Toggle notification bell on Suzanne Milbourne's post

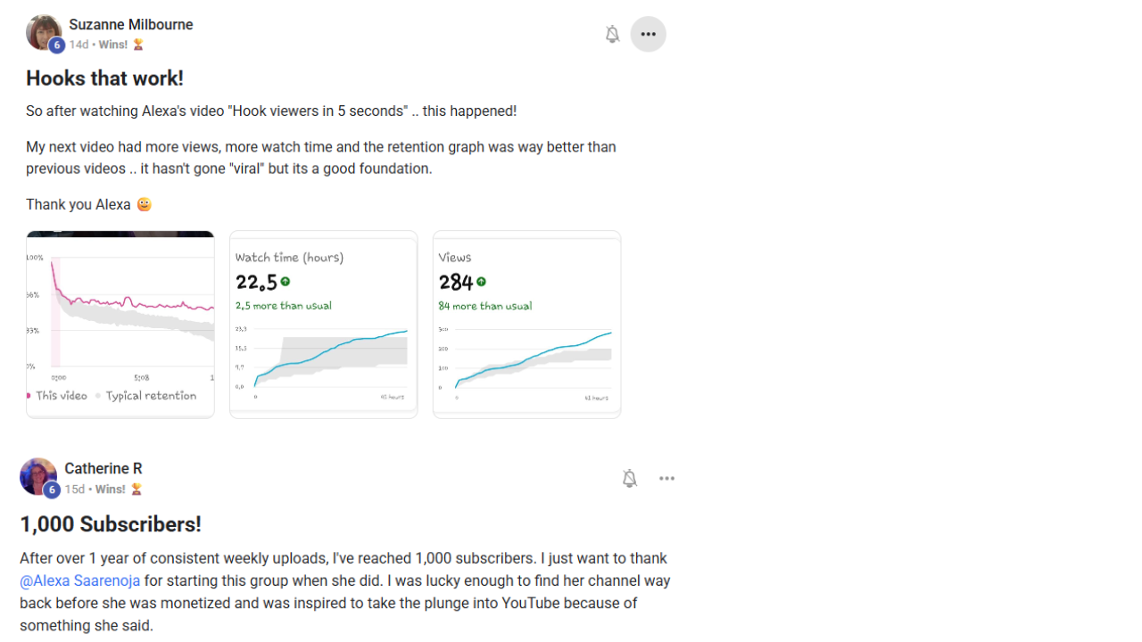click(x=612, y=35)
